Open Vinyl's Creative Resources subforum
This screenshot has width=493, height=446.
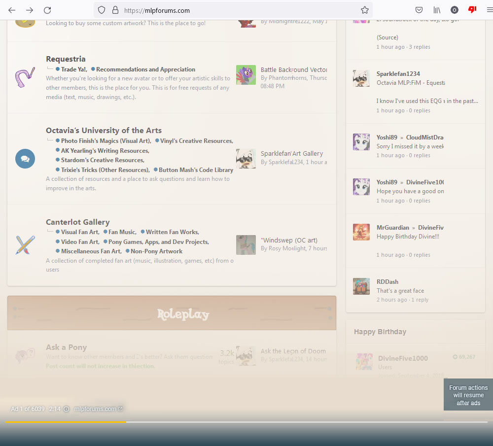tap(196, 141)
